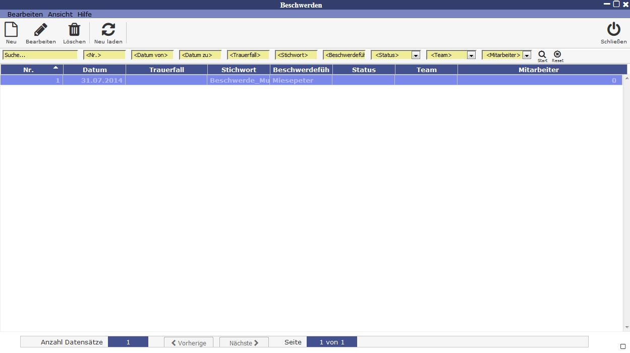Open the Bearbeiten menu
630x353 pixels.
(25, 14)
